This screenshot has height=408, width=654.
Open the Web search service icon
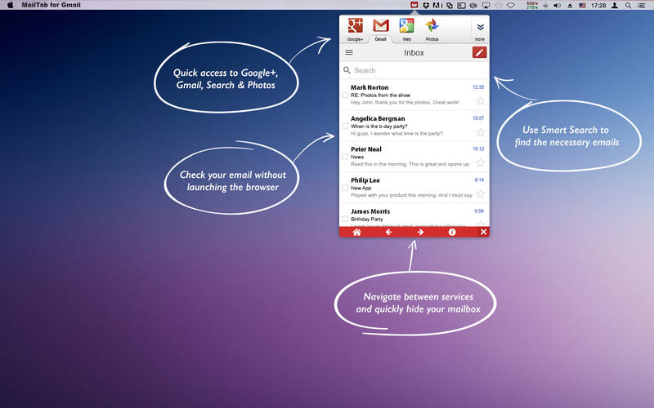[406, 26]
